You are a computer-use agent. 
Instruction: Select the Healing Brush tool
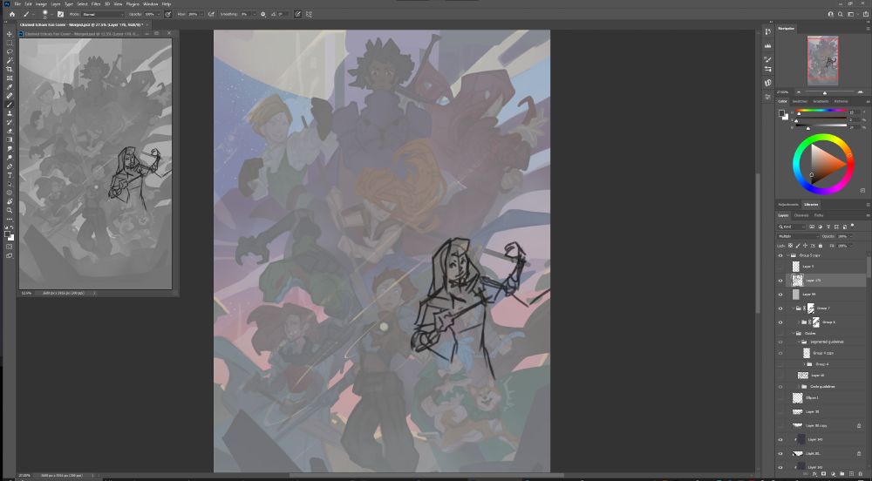click(x=10, y=96)
